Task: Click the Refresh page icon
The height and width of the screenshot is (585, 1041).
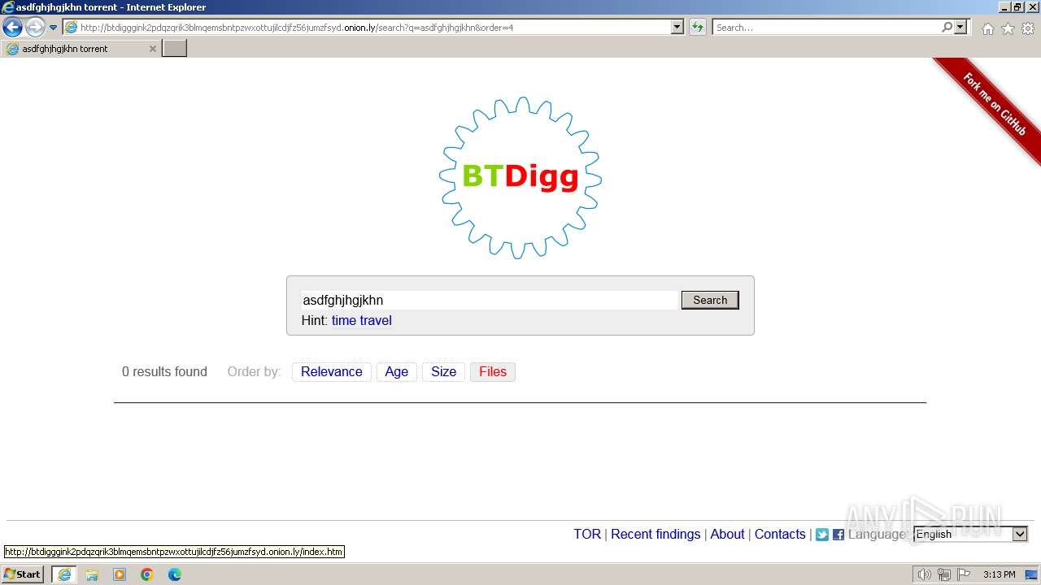Action: [697, 28]
